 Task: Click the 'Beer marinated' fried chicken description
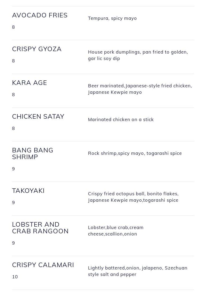(140, 89)
